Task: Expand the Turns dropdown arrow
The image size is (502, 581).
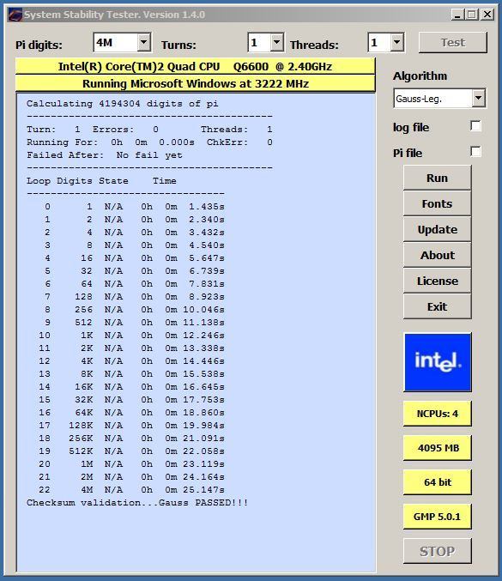Action: [x=276, y=43]
